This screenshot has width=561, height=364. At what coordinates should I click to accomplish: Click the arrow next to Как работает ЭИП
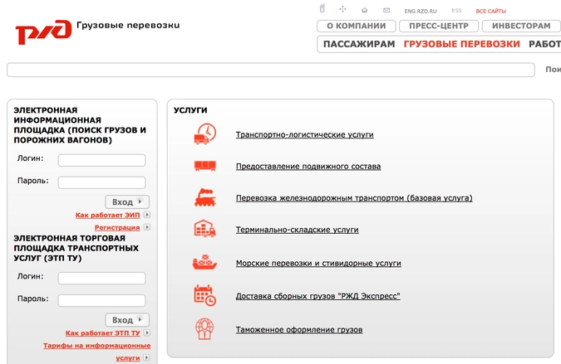coord(147,216)
